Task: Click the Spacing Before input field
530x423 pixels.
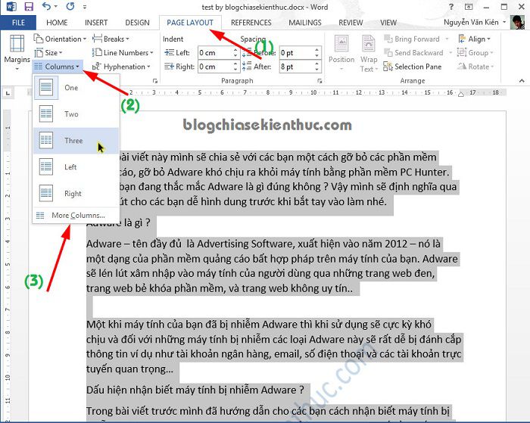Action: [x=296, y=53]
